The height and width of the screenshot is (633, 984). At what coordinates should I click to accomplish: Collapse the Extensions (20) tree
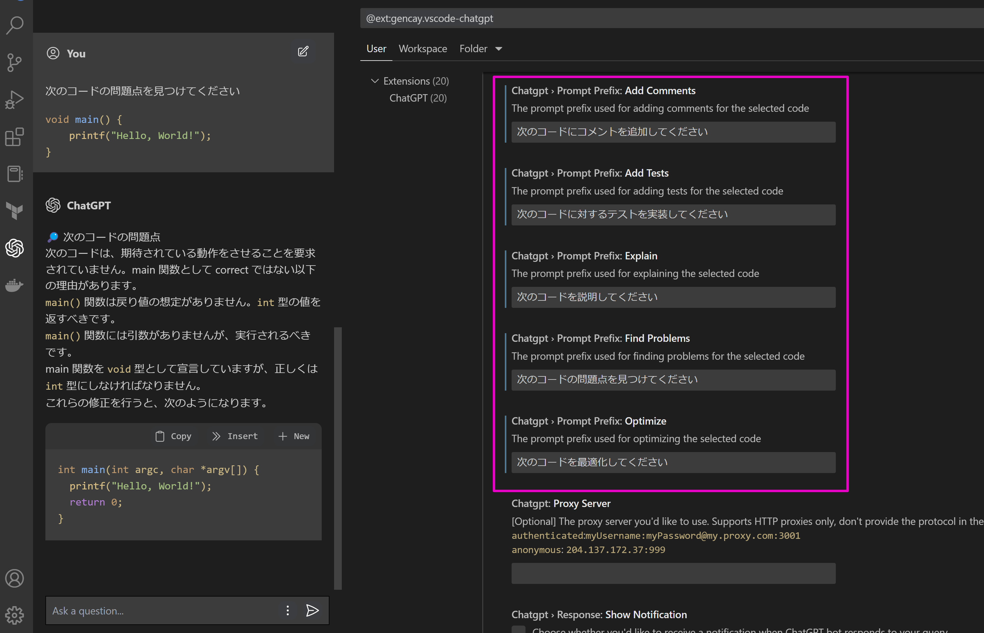tap(375, 81)
